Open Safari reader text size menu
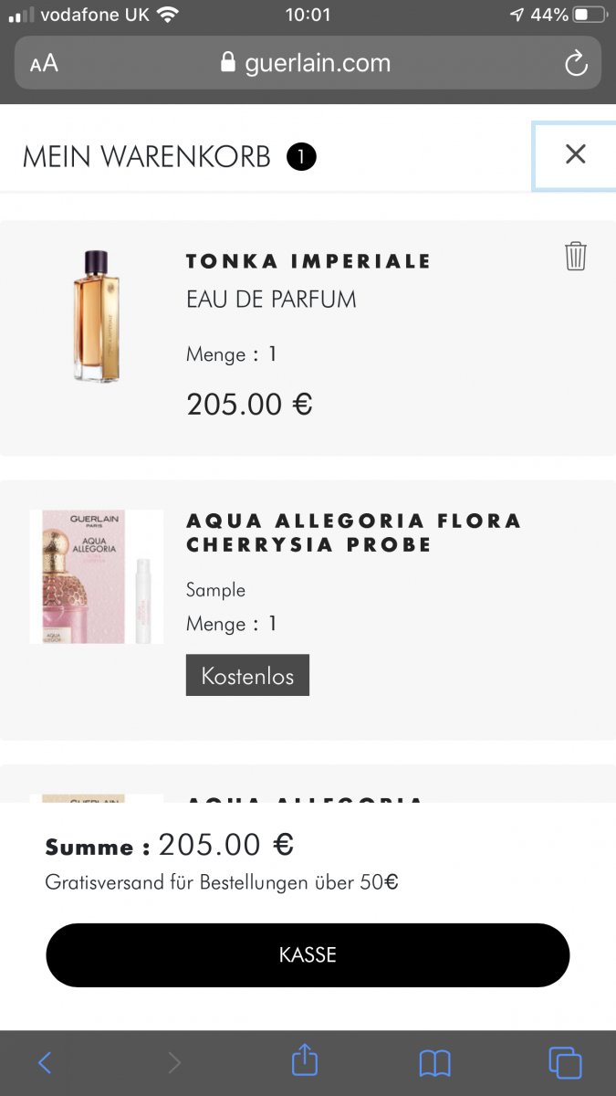The width and height of the screenshot is (616, 1096). point(44,63)
